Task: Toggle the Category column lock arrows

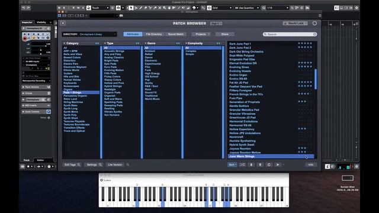Action: click(97, 43)
